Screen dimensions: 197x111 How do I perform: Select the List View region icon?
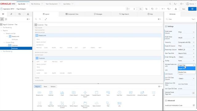(39, 103)
